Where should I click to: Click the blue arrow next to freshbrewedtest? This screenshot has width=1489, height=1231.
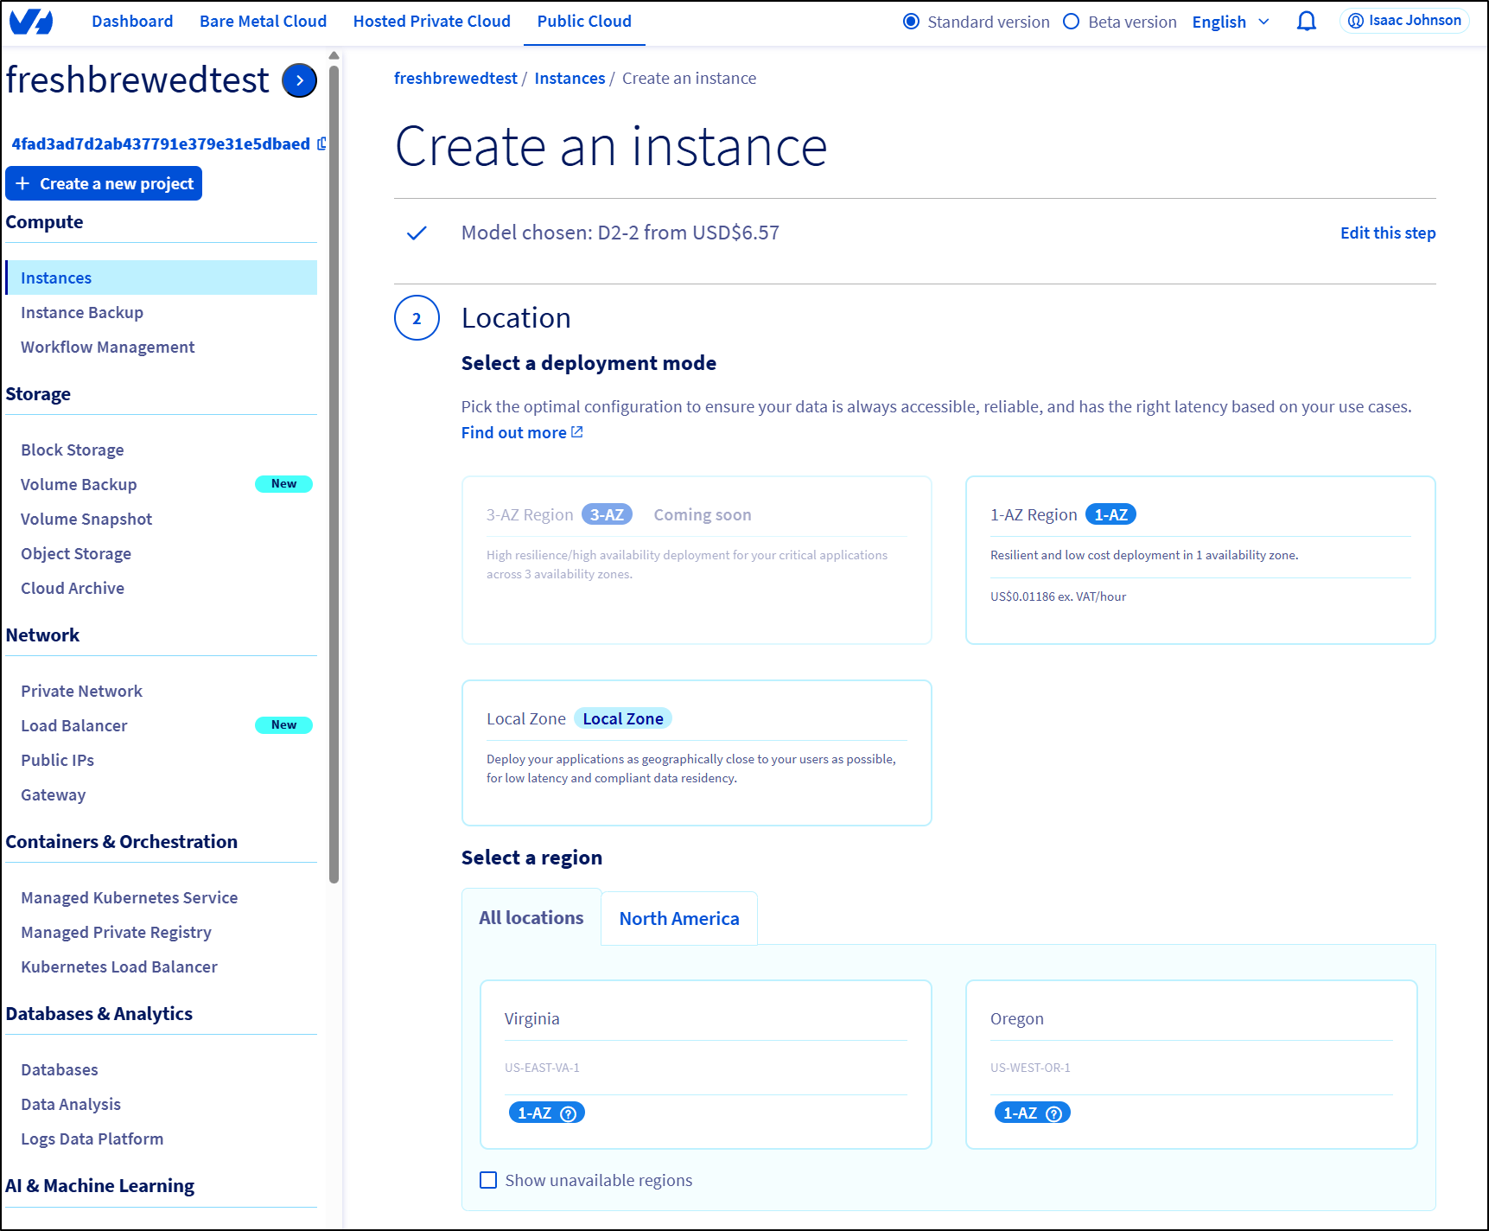tap(299, 80)
